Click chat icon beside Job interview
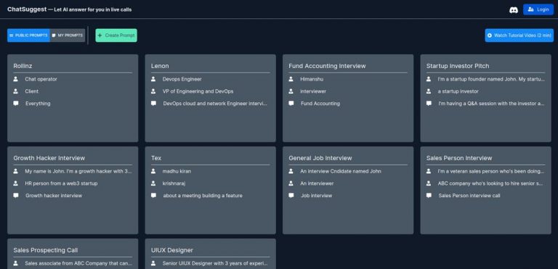The image size is (558, 269). [291, 196]
